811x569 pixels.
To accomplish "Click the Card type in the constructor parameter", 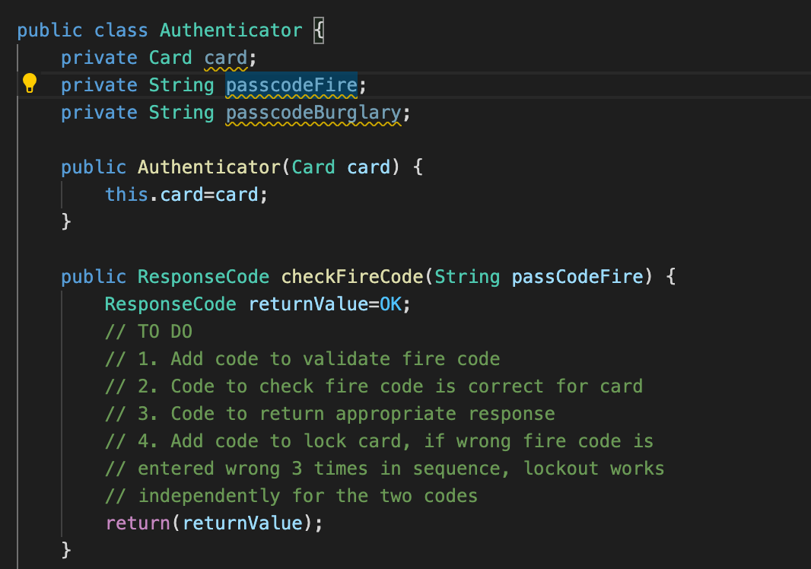I will 313,167.
